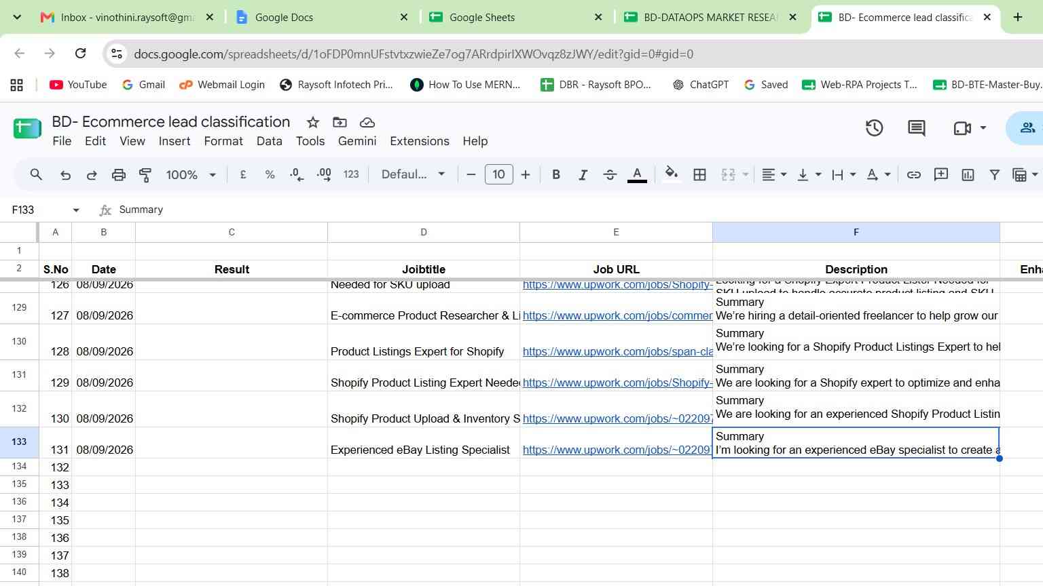Click the insert chart icon
Viewport: 1043px width, 586px height.
[968, 175]
